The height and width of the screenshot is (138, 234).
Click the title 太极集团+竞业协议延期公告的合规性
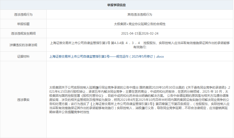(x=140, y=24)
